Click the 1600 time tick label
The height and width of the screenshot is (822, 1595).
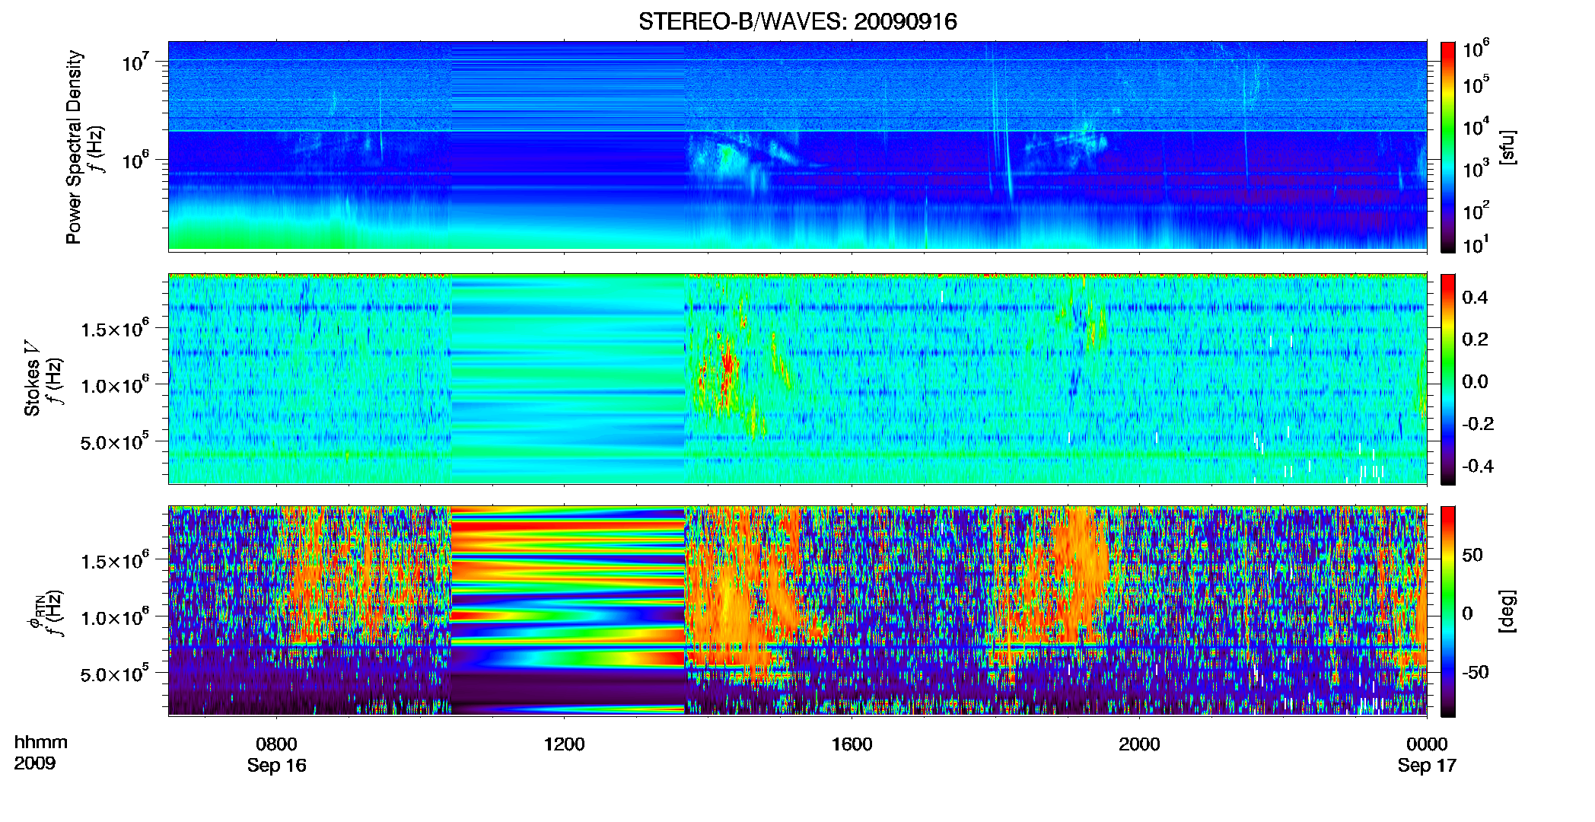pyautogui.click(x=852, y=744)
